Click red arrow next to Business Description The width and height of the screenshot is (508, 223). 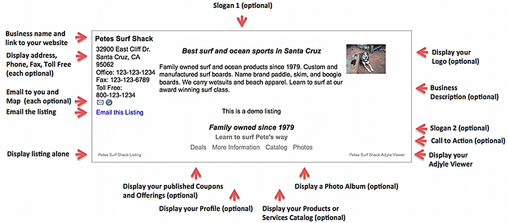click(x=421, y=88)
